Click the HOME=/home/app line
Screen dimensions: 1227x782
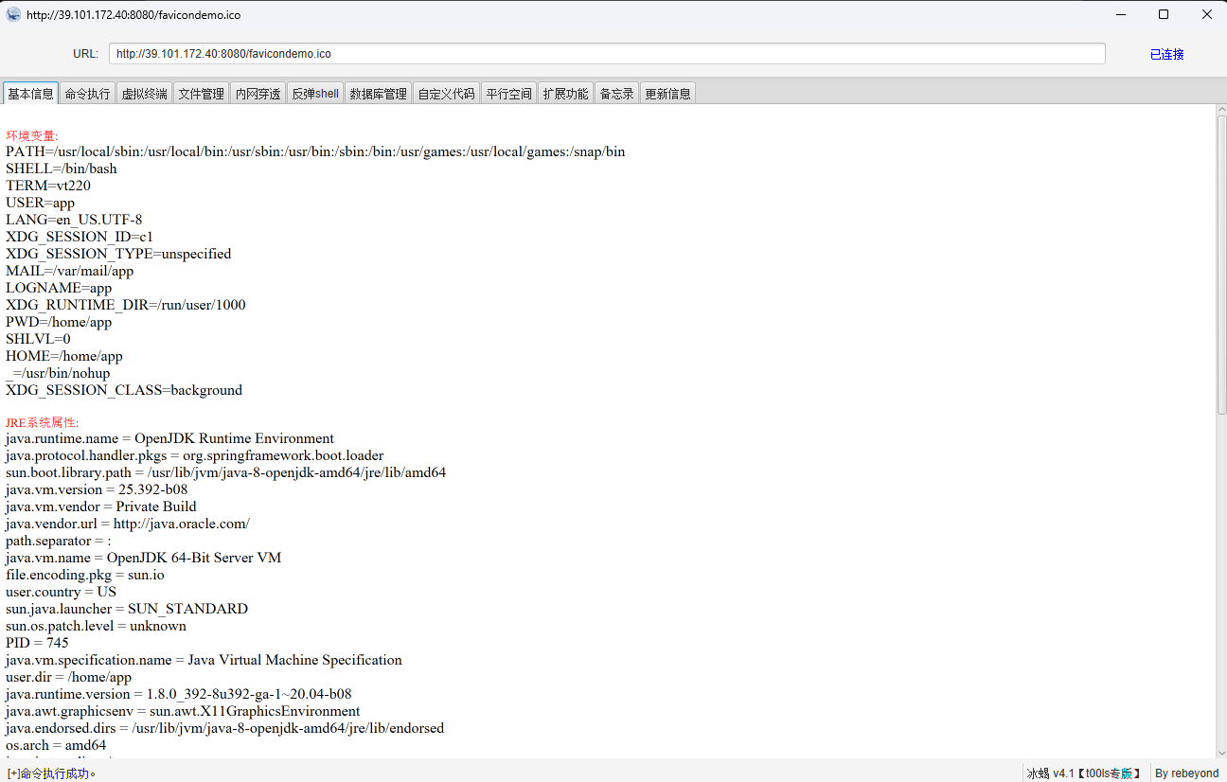point(64,356)
